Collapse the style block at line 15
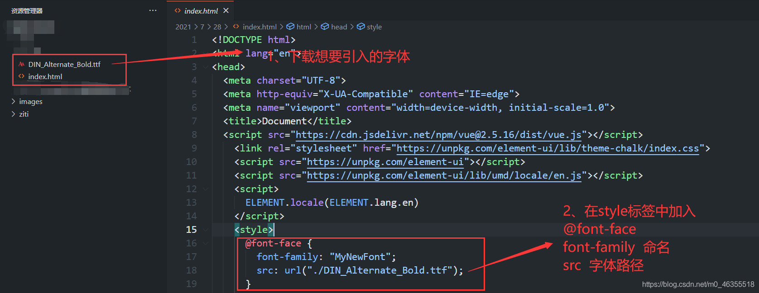Screen dimensions: 759x293 pos(206,230)
